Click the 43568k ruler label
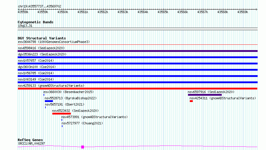The image size is (266, 150). pos(223,12)
